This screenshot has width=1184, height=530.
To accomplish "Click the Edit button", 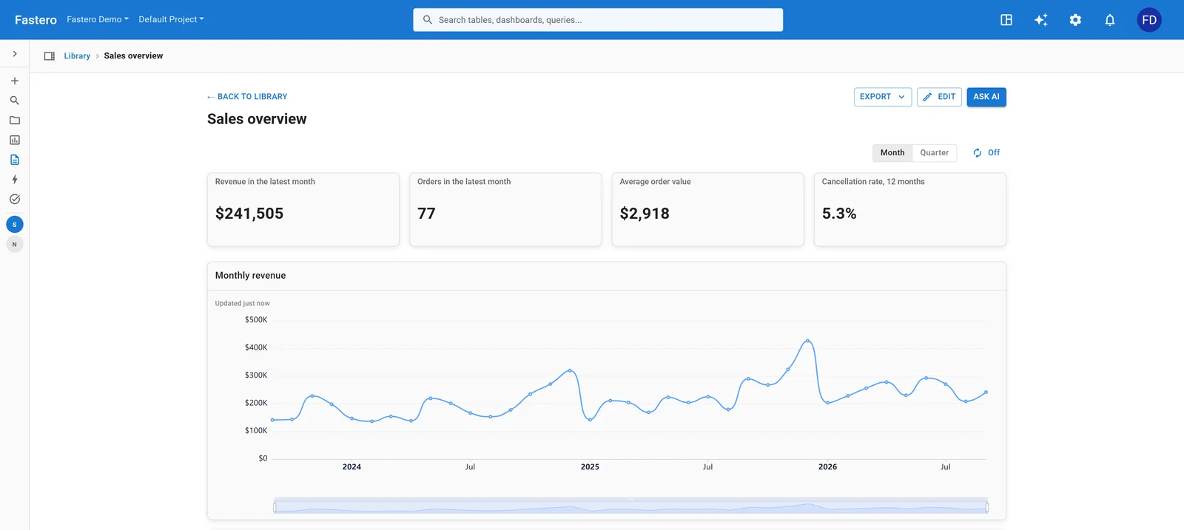I will (939, 97).
